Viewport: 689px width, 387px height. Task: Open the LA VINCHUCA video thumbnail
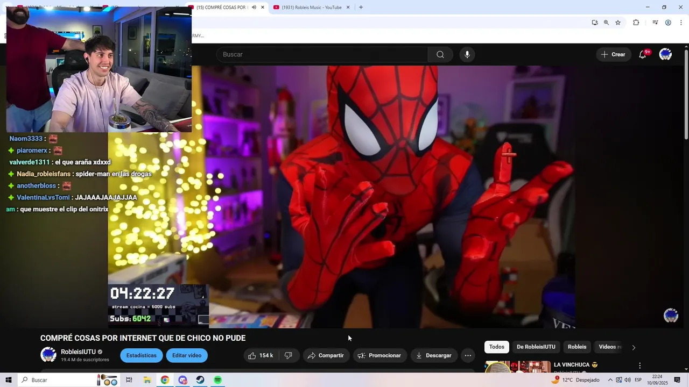click(x=518, y=367)
